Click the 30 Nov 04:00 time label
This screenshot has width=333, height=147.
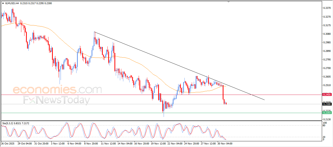(225, 143)
